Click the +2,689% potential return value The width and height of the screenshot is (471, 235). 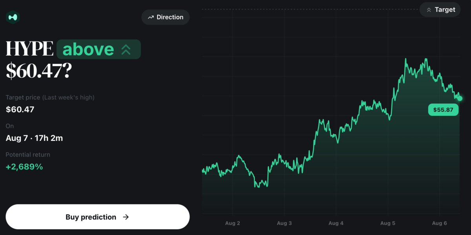[x=24, y=167]
